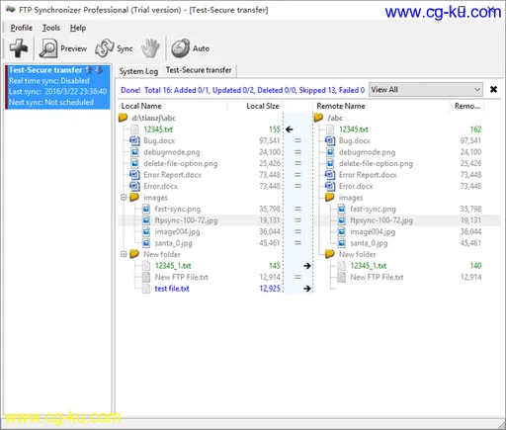The width and height of the screenshot is (506, 430).
Task: Select remote Error Report.docx
Action: (x=368, y=175)
